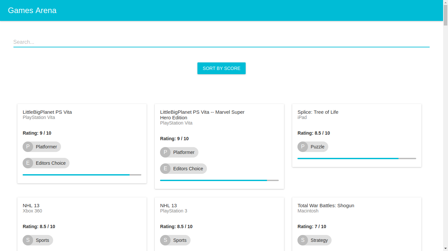
Task: Click the 'Macintosh' platform text
Action: 308,211
